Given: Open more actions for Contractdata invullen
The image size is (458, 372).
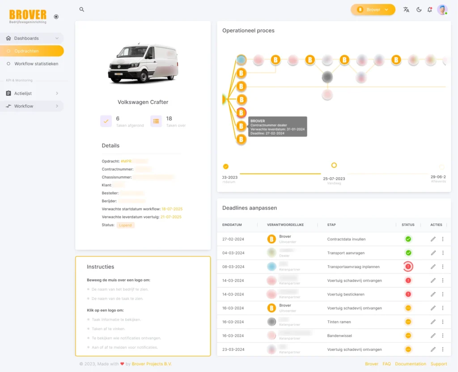Looking at the screenshot, I should (x=443, y=239).
